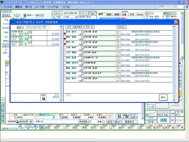189x142 pixels.
Task: Click customer list scroll-down arrow in main window
Action: (182, 58)
